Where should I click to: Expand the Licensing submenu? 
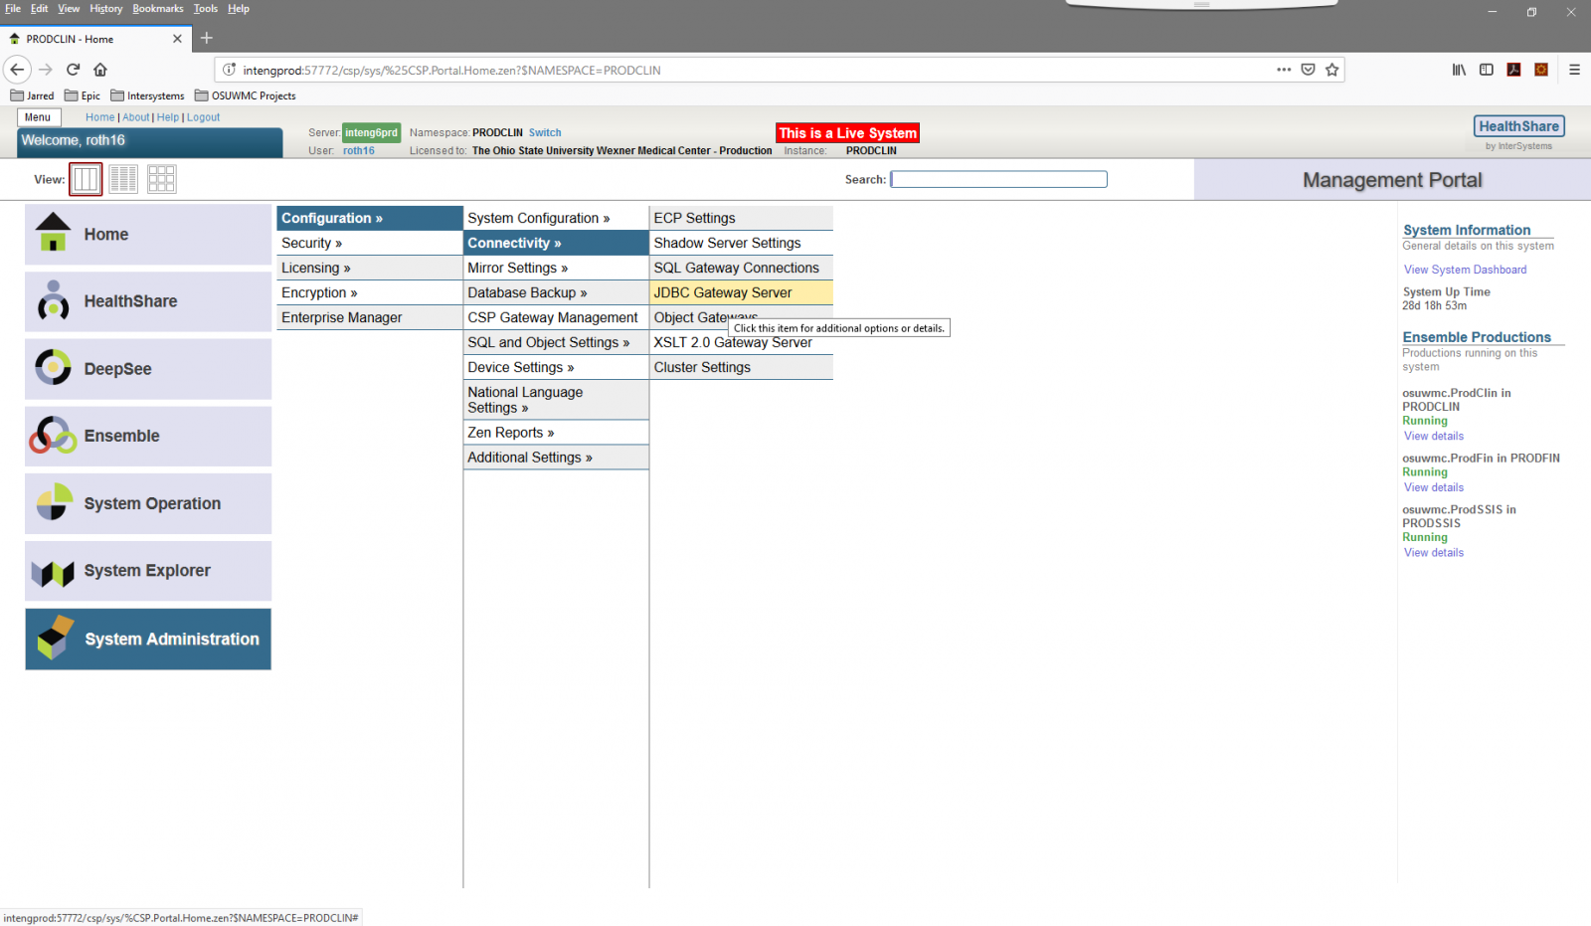(x=370, y=268)
